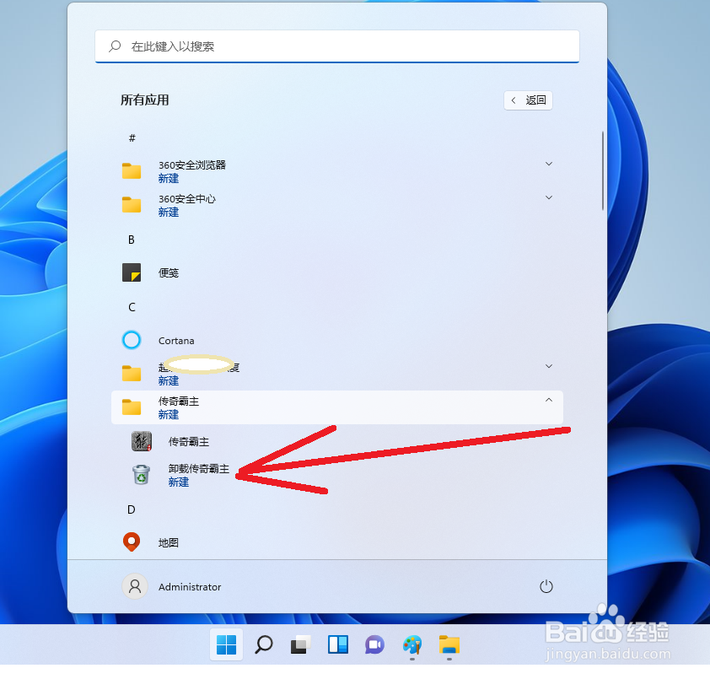Screen dimensions: 710x679
Task: Open the 360安全中心 folder icon
Action: click(x=132, y=205)
